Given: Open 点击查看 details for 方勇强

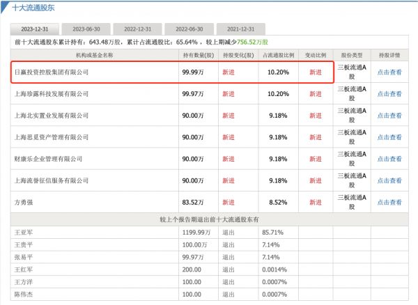Looking at the screenshot, I should [x=389, y=203].
